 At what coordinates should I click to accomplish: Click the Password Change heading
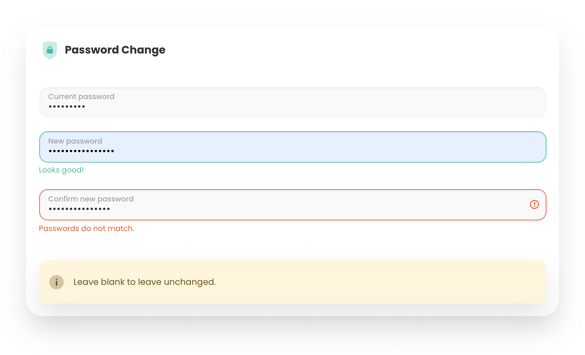click(115, 50)
